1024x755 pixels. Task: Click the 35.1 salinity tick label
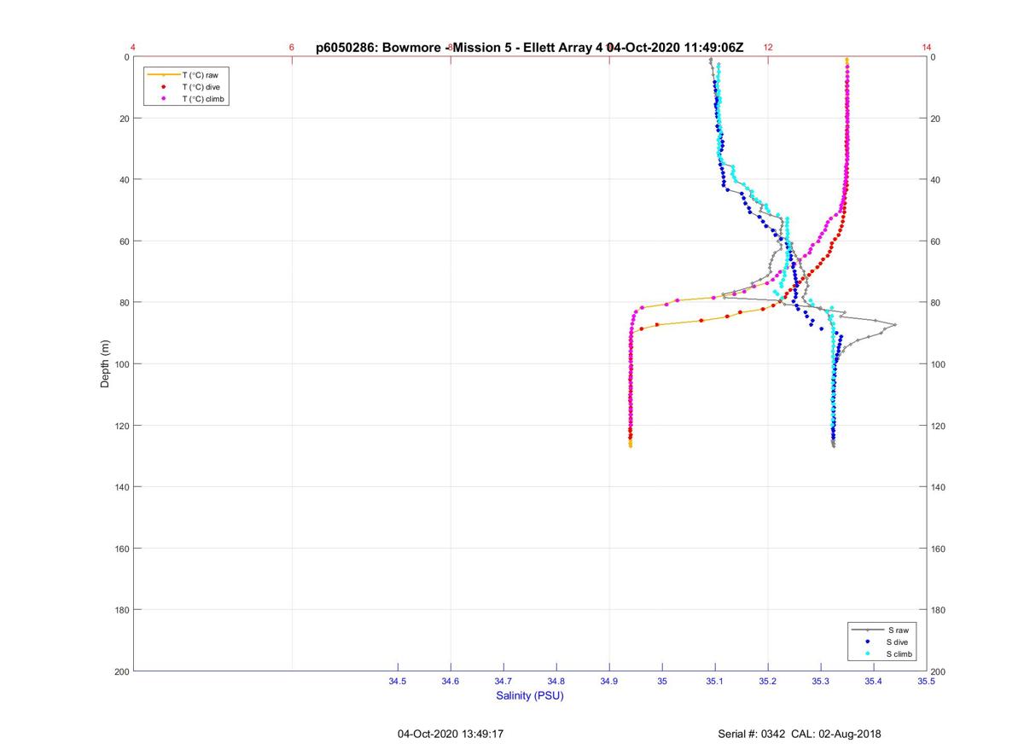715,682
